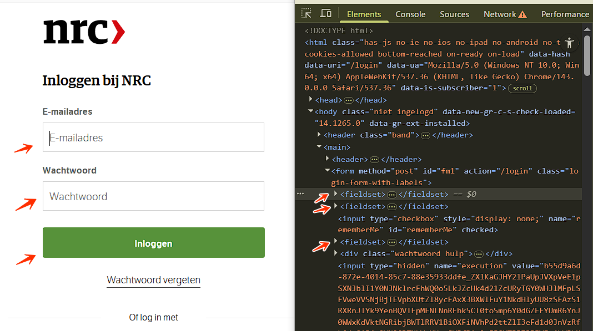593x331 pixels.
Task: Expand the selected first fieldset node
Action: [336, 194]
